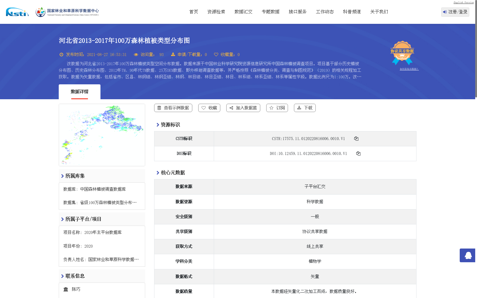Image resolution: width=477 pixels, height=298 pixels.
Task: Copy the DOI identifier
Action: tap(358, 153)
